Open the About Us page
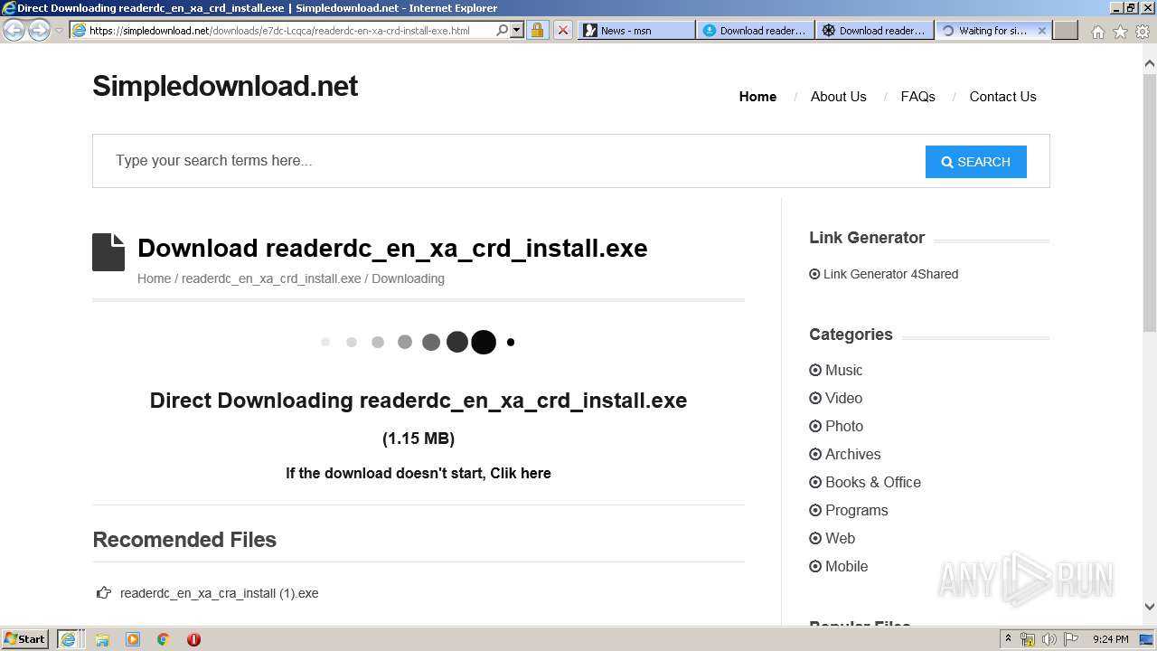Screen dimensions: 1157x651 [x=838, y=97]
